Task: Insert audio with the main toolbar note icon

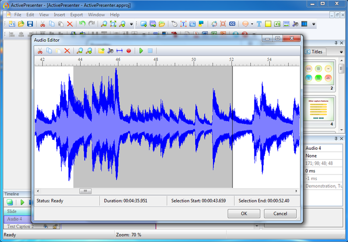Action: click(x=295, y=24)
